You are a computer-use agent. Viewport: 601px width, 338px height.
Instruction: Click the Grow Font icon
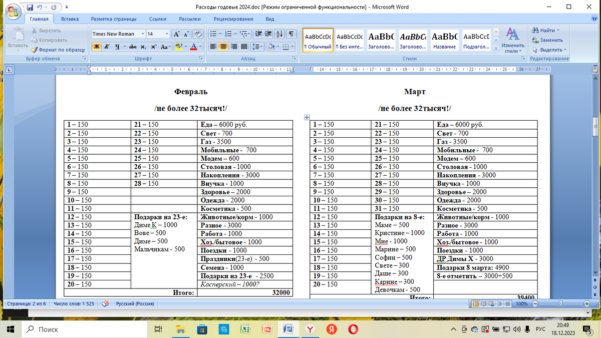(176, 34)
